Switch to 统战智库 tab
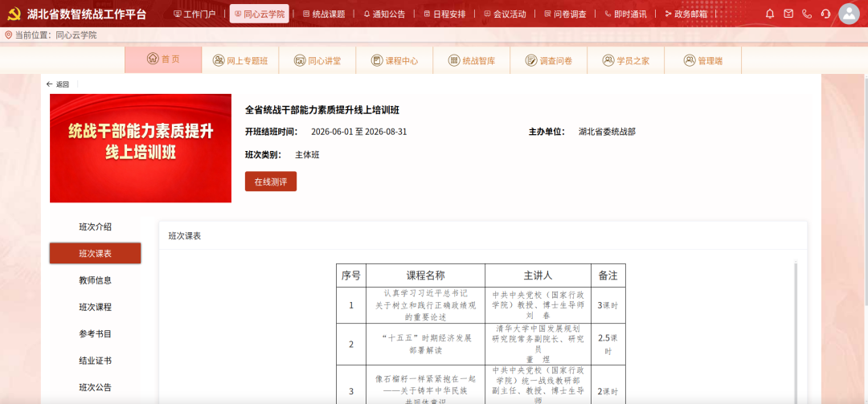 (x=472, y=60)
